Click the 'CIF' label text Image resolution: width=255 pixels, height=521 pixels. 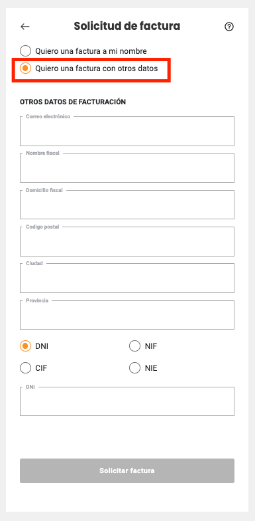(41, 368)
